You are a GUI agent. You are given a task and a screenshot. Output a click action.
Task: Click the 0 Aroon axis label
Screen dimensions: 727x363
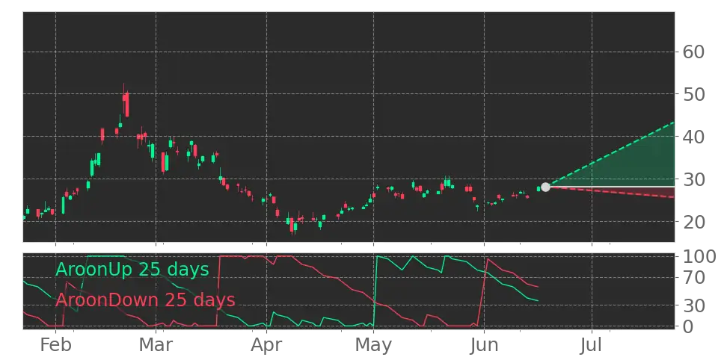[x=688, y=326]
